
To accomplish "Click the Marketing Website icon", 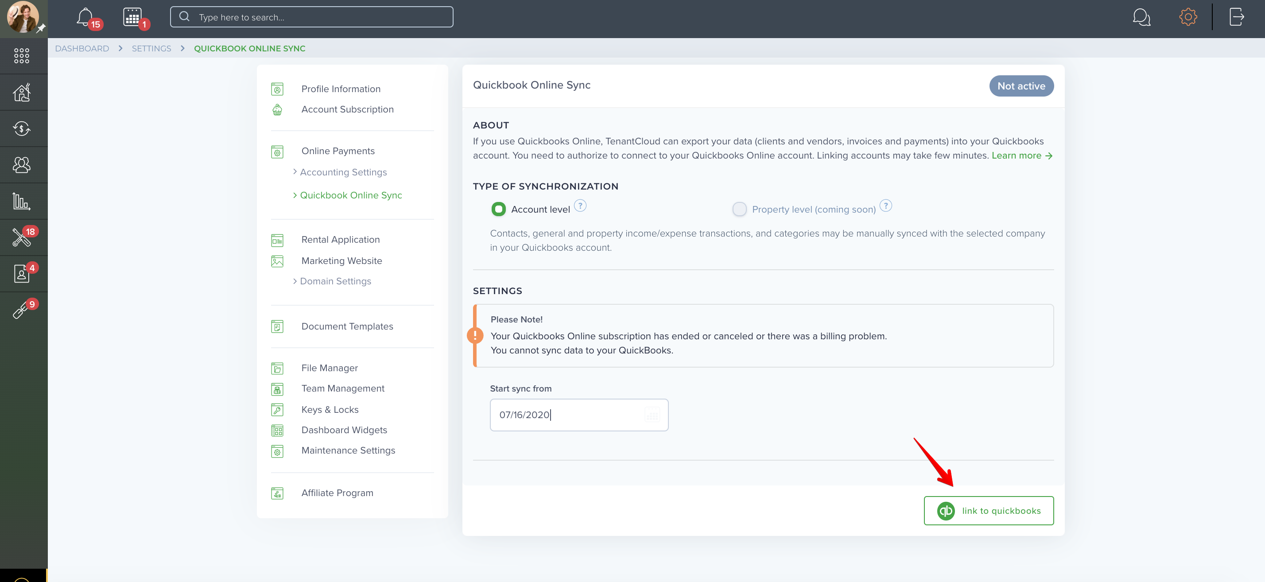I will coord(277,261).
